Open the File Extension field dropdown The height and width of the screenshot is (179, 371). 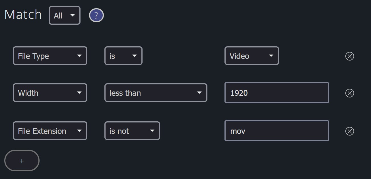tap(50, 131)
